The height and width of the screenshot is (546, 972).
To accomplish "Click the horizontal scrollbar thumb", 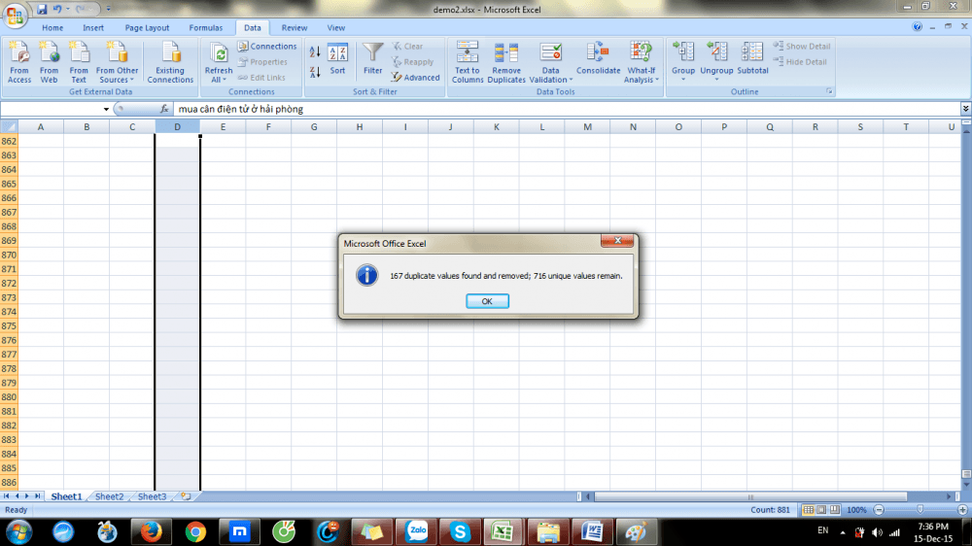I will pyautogui.click(x=750, y=496).
